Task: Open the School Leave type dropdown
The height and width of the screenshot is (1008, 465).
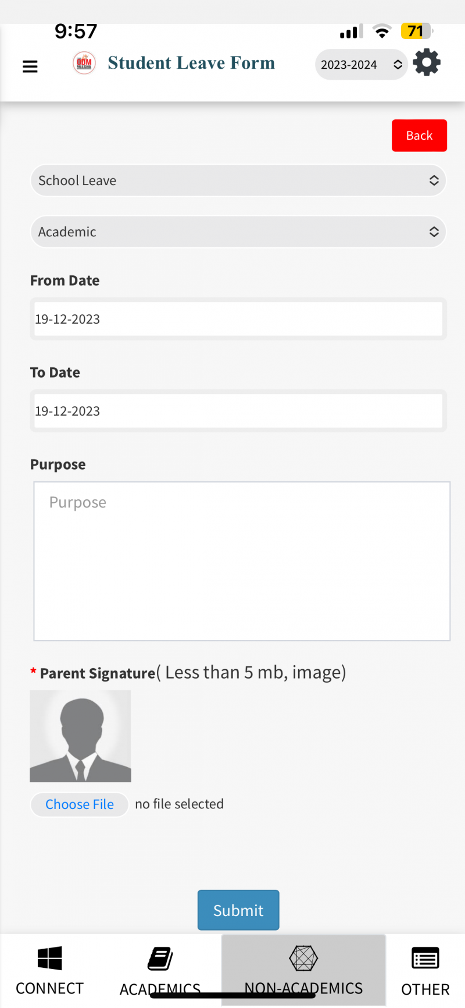Action: [238, 180]
